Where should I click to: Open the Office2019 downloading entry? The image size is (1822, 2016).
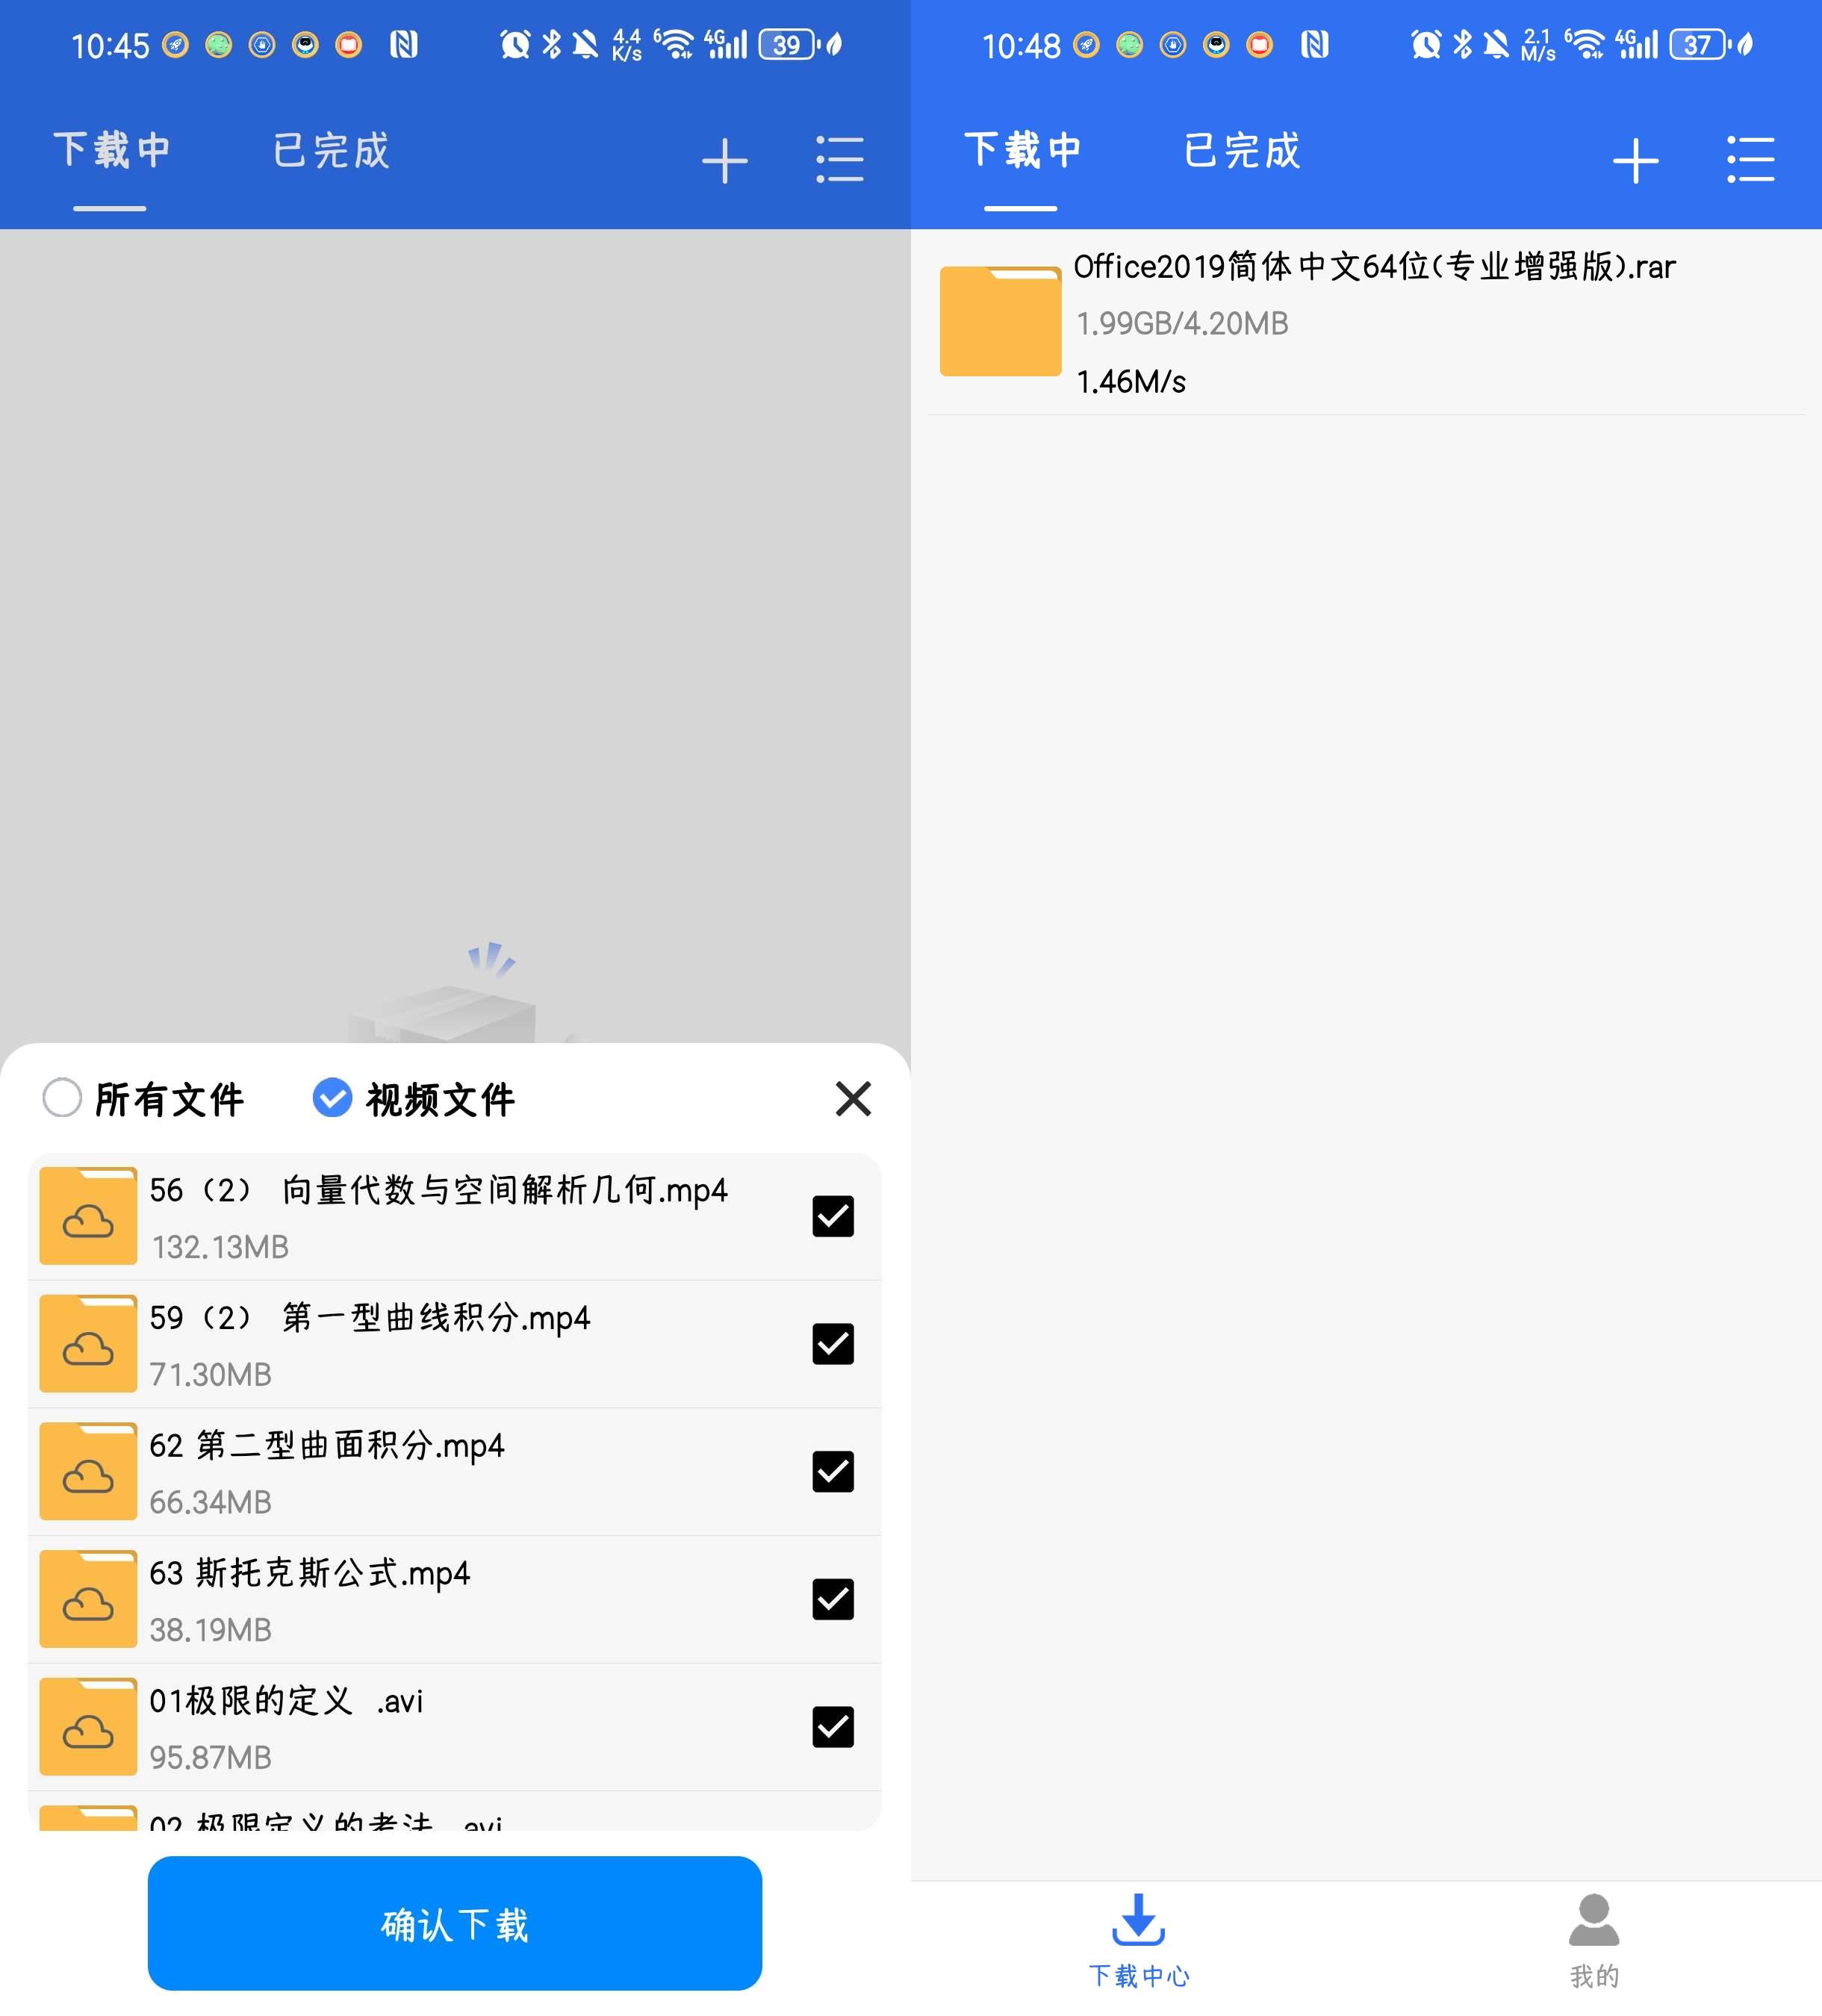pos(1350,320)
